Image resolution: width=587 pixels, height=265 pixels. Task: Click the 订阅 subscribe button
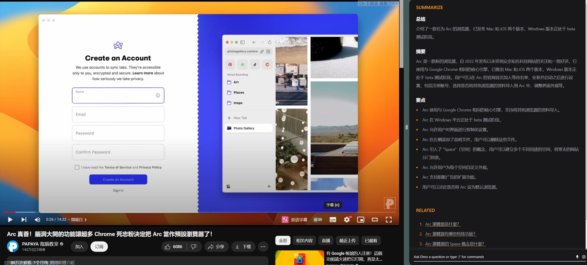[x=99, y=247]
